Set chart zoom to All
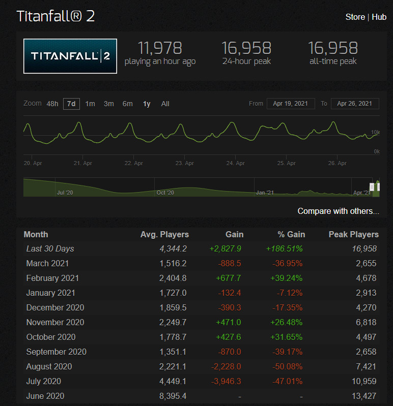Viewport: 393px width, 406px height. [165, 104]
